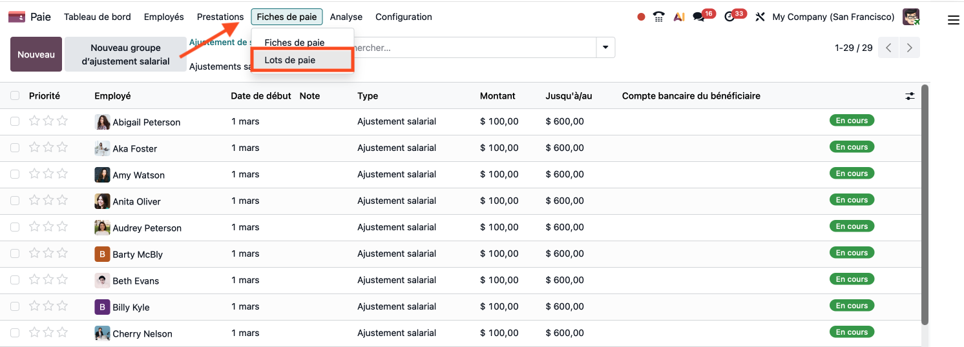Select the checkbox next to Barty McBly
The image size is (964, 347).
[15, 253]
